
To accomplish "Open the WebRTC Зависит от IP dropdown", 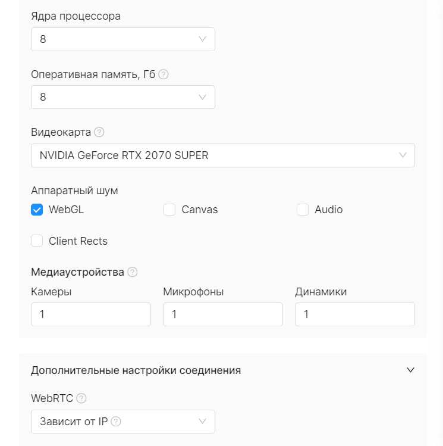I will [123, 422].
